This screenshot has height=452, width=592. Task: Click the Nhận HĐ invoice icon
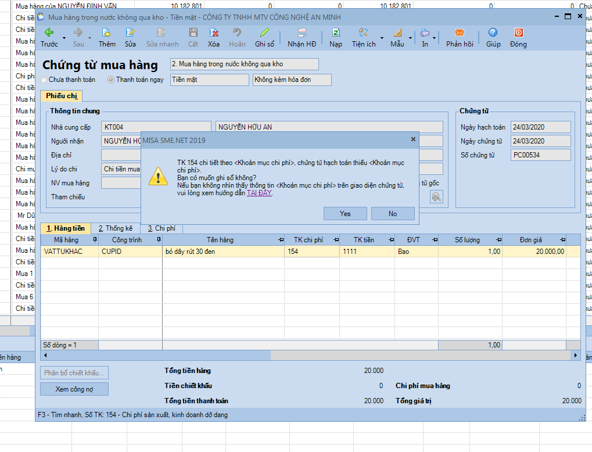click(302, 33)
